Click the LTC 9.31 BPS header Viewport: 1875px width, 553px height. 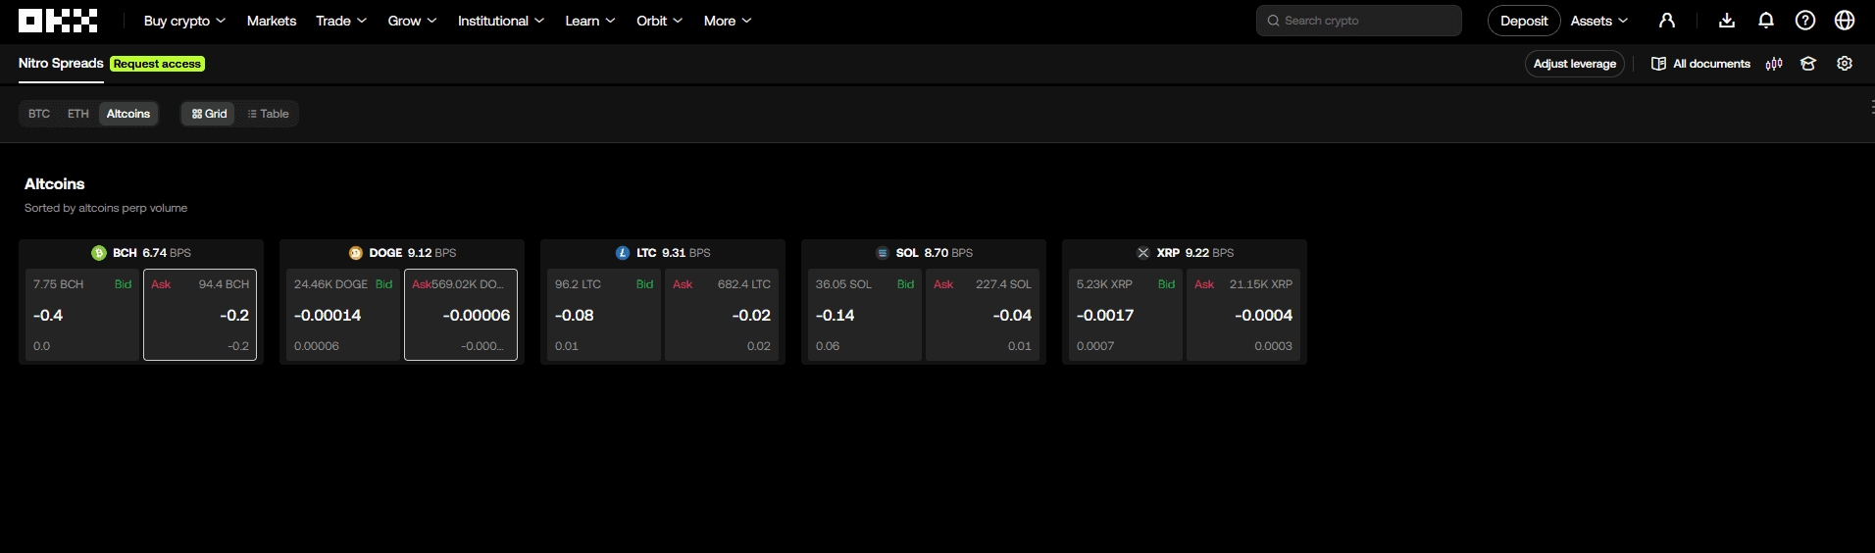(663, 253)
